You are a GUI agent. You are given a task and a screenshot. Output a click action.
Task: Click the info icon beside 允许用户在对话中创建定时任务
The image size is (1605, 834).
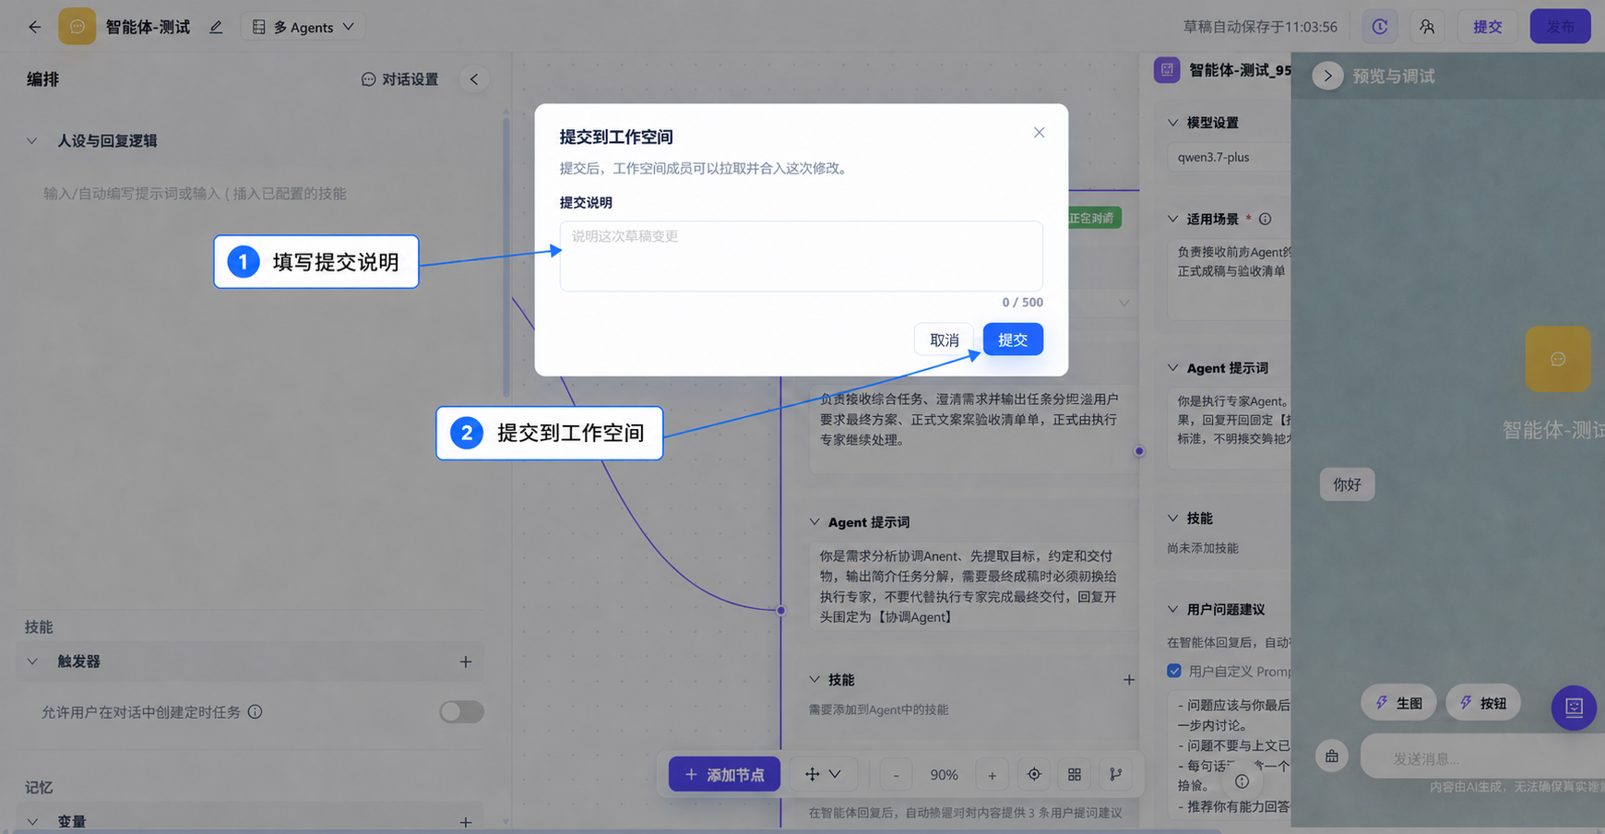(x=256, y=712)
